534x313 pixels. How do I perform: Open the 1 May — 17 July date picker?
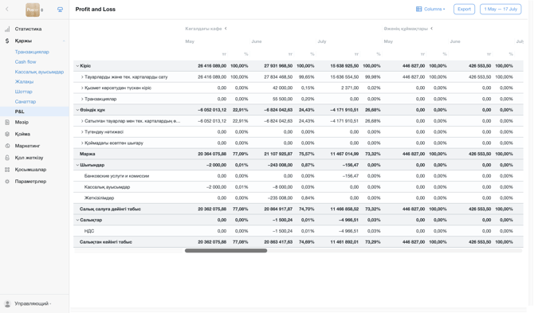(x=501, y=10)
